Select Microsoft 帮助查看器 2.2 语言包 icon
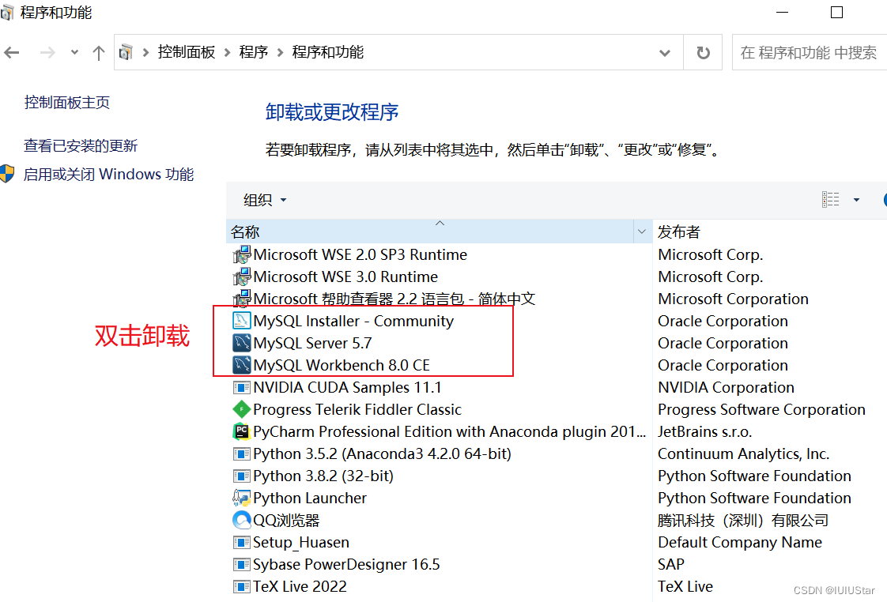The height and width of the screenshot is (602, 887). [x=242, y=298]
